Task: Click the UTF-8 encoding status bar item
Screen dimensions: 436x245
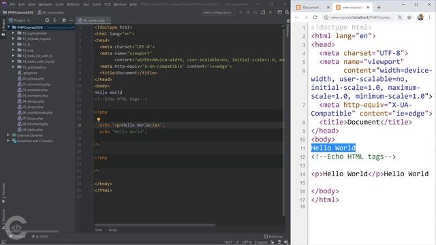Action: [247, 242]
